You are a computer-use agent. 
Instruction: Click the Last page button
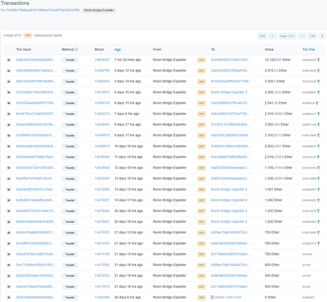312,36
